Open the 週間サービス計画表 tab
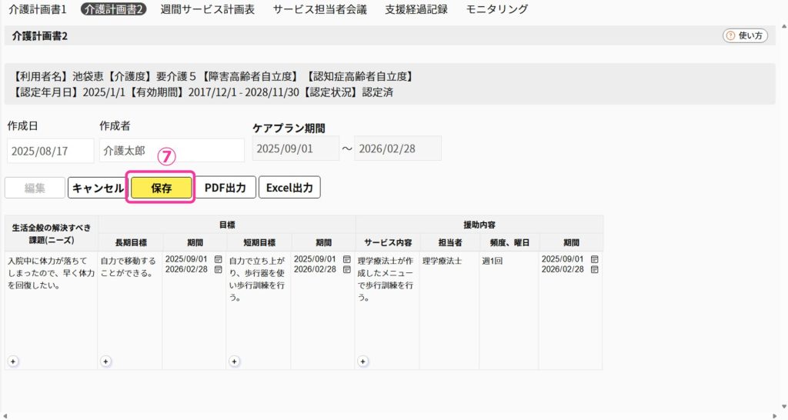Viewport: 788px width, 420px height. point(206,9)
